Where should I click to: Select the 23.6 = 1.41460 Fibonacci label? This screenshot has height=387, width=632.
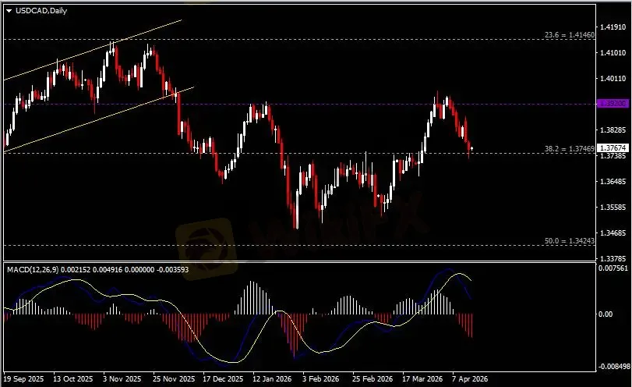(568, 35)
